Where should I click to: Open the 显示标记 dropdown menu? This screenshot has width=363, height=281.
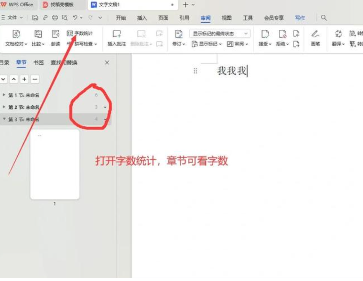pos(207,44)
